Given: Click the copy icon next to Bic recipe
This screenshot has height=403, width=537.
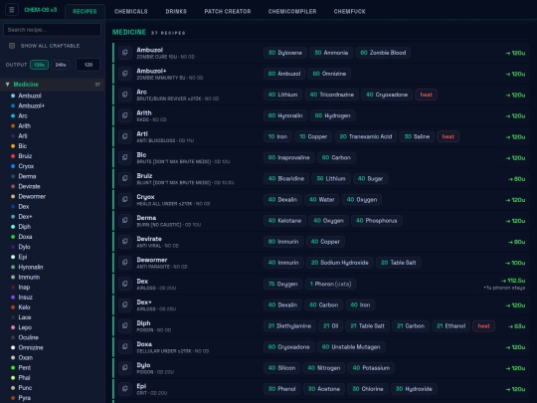Looking at the screenshot, I should [x=125, y=157].
